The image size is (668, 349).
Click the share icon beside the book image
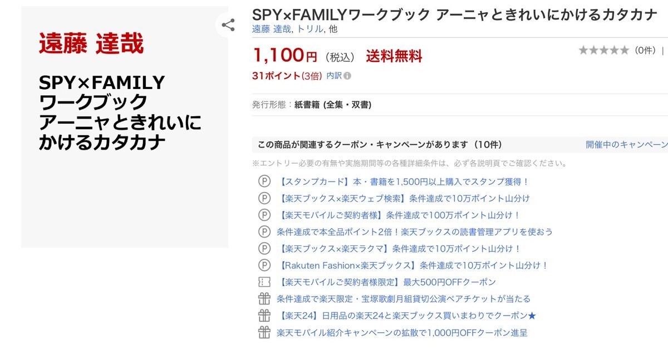tap(228, 25)
